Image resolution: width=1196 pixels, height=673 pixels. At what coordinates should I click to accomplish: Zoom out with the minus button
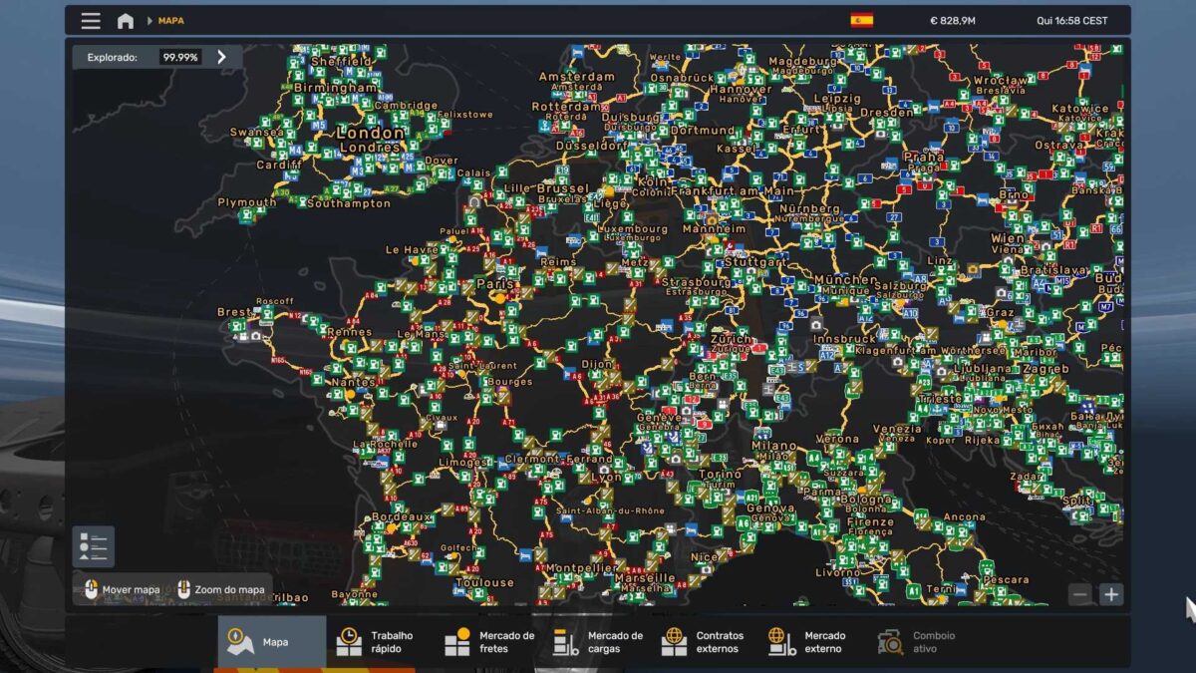tap(1080, 594)
